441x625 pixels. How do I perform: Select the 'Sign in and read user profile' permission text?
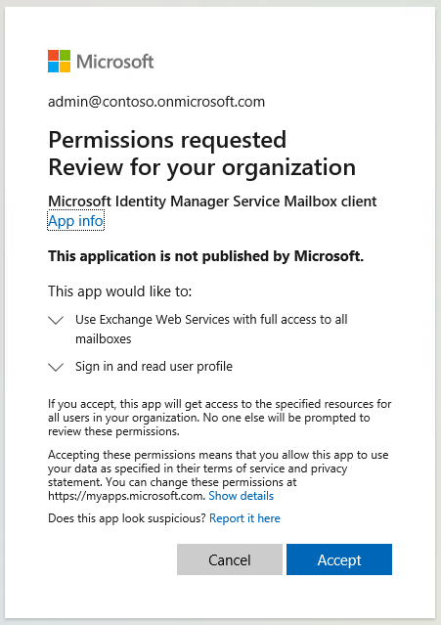154,367
